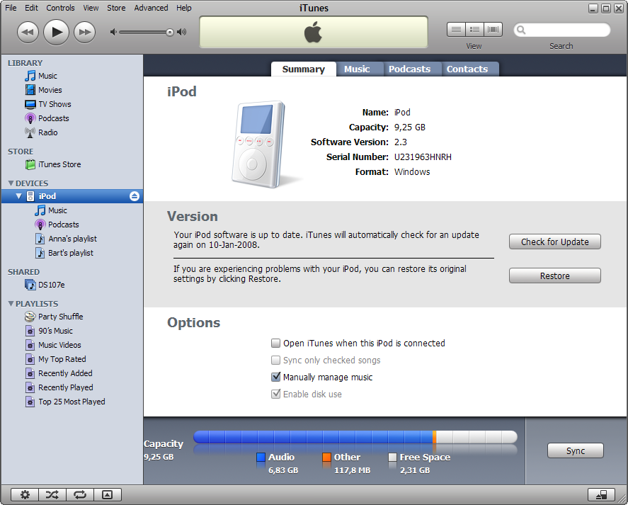The width and height of the screenshot is (628, 505).
Task: Click the Check for Update button
Action: (554, 242)
